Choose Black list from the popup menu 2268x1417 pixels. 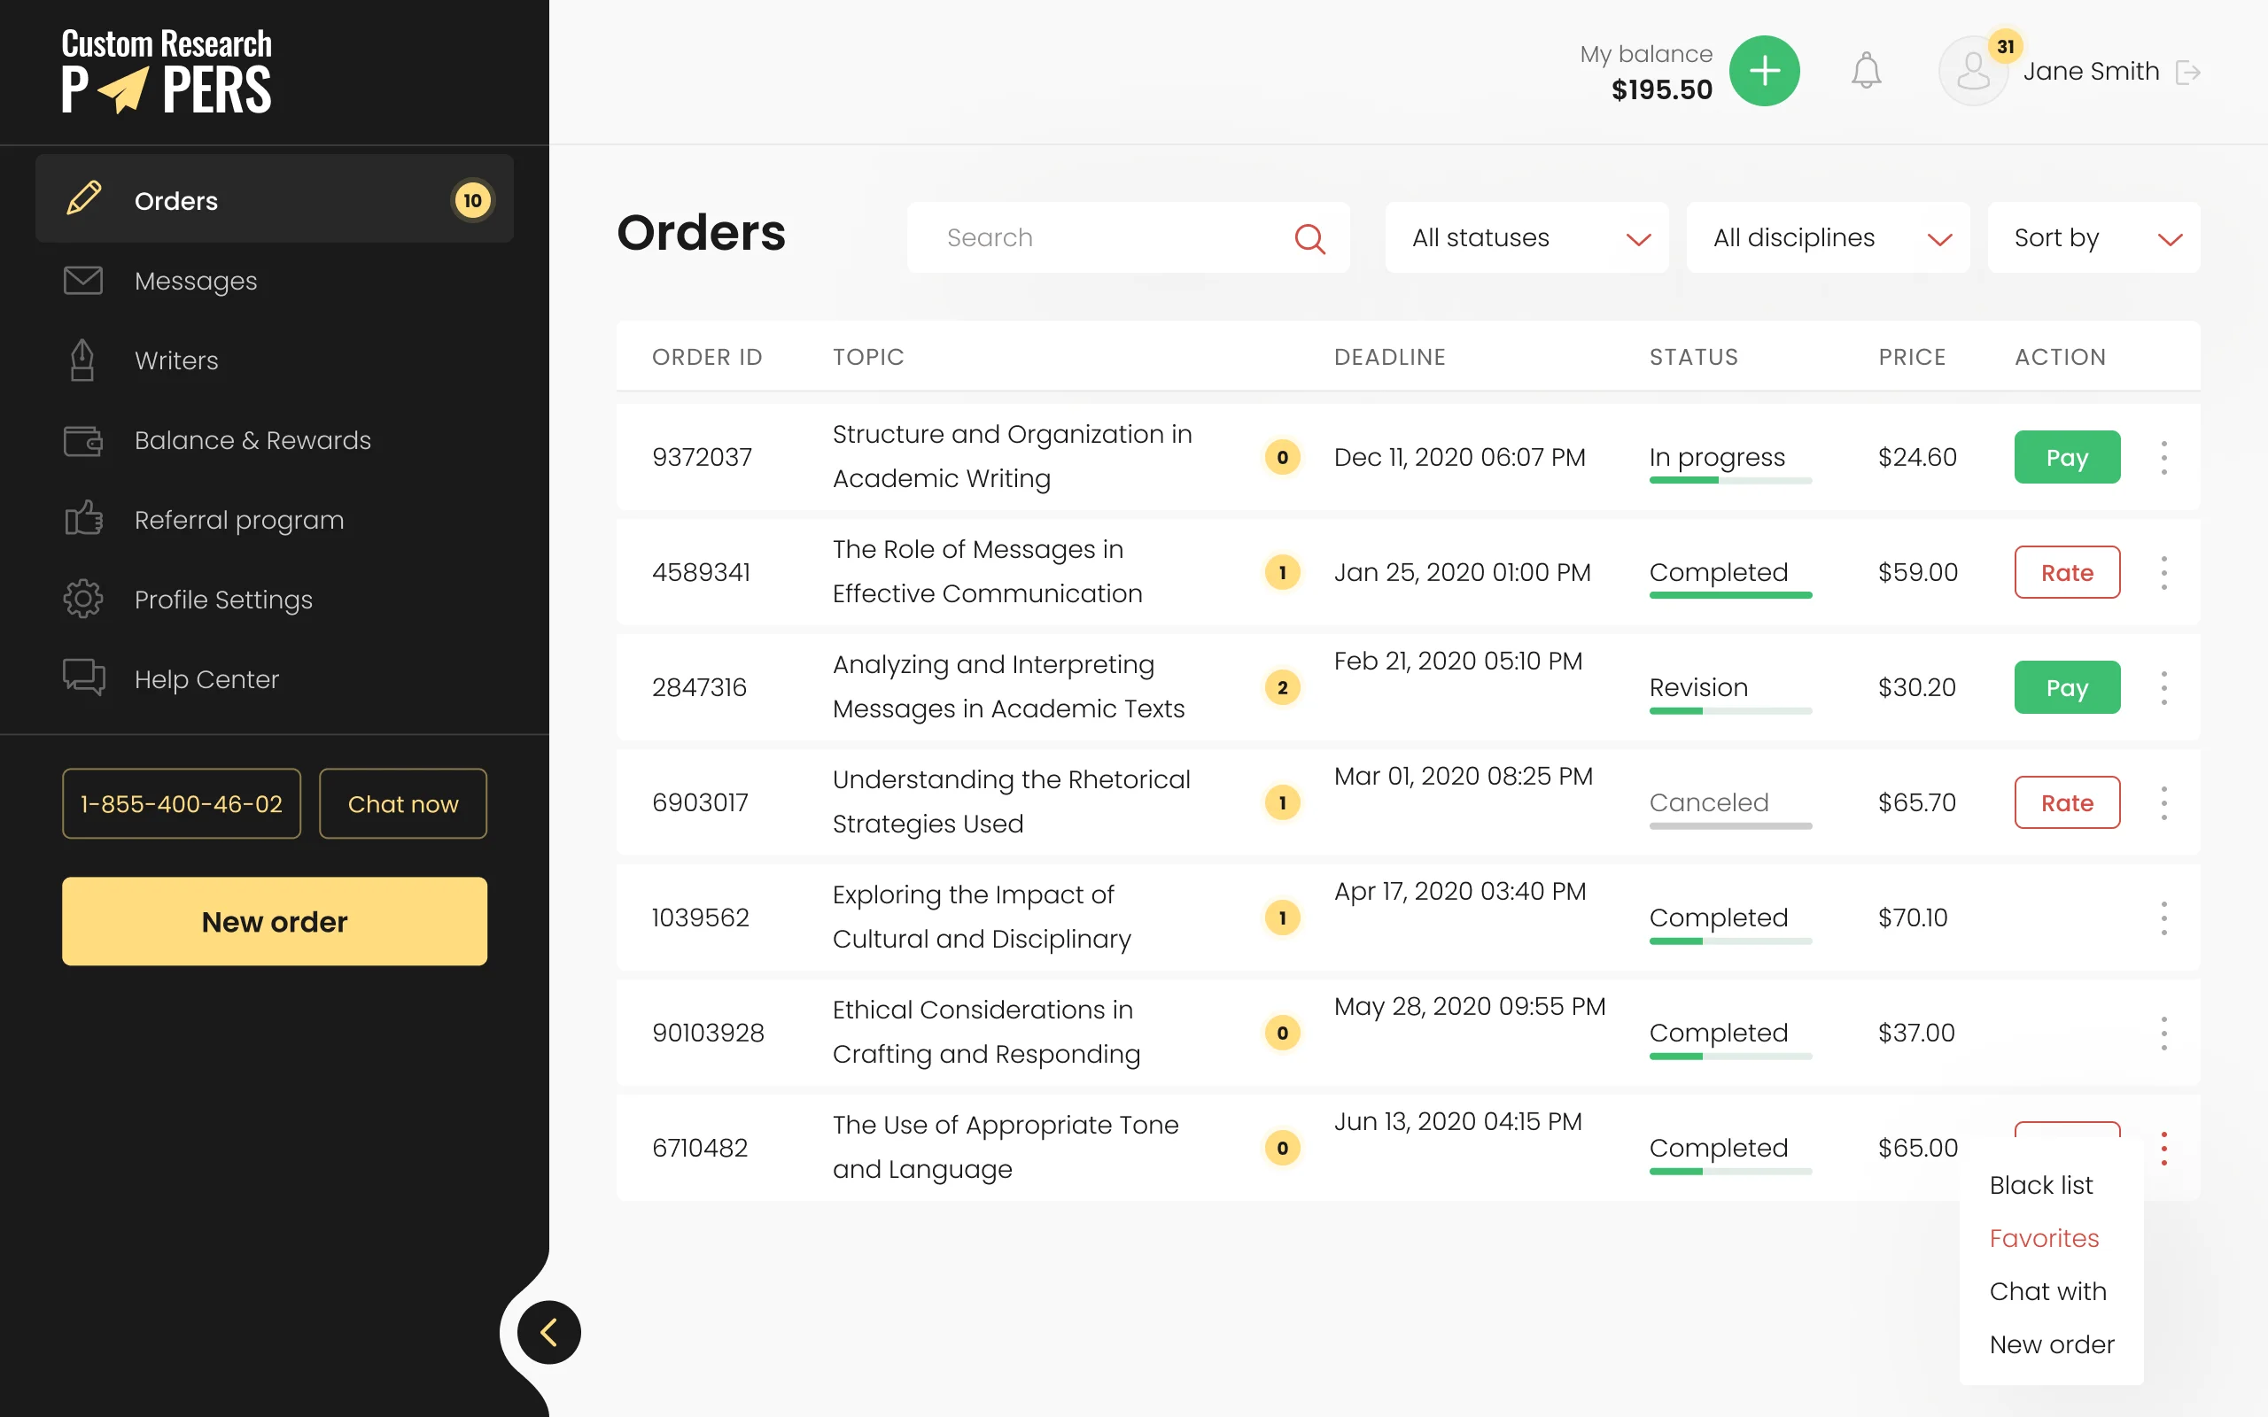(2041, 1185)
